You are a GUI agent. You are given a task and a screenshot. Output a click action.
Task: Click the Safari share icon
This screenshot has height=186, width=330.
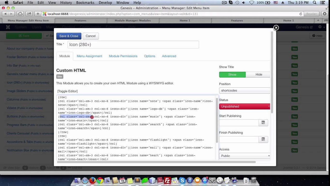[29, 14]
